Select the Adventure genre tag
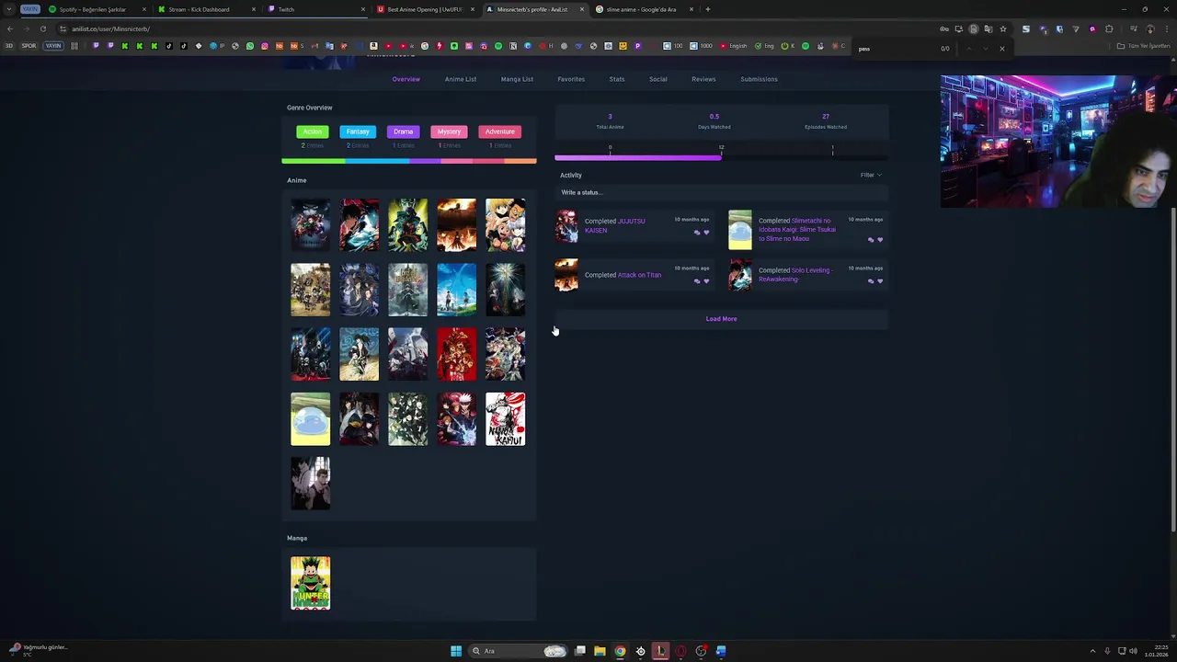The width and height of the screenshot is (1177, 662). (x=500, y=131)
